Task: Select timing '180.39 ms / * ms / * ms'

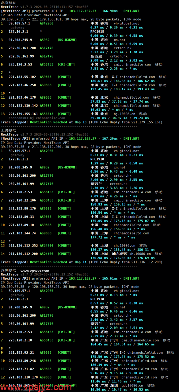Action: coord(113,365)
